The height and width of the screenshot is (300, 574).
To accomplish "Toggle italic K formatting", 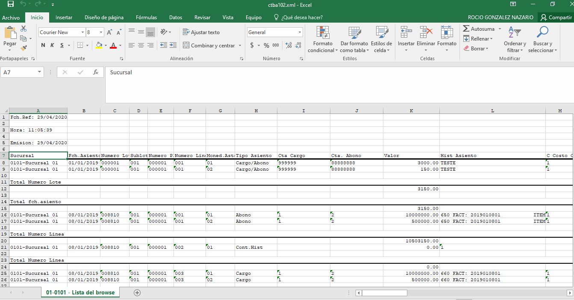I will point(53,45).
